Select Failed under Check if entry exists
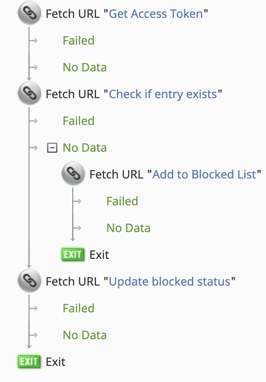Screen dimensions: 266x382 [79, 121]
